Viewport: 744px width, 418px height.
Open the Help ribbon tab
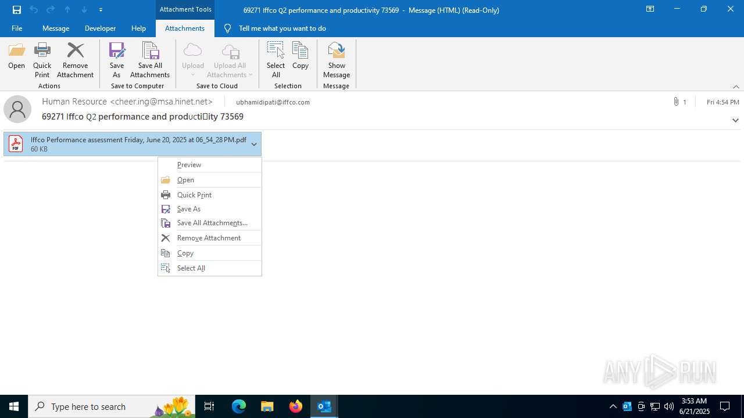click(138, 28)
